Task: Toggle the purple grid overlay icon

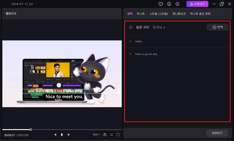Action: click(x=111, y=135)
